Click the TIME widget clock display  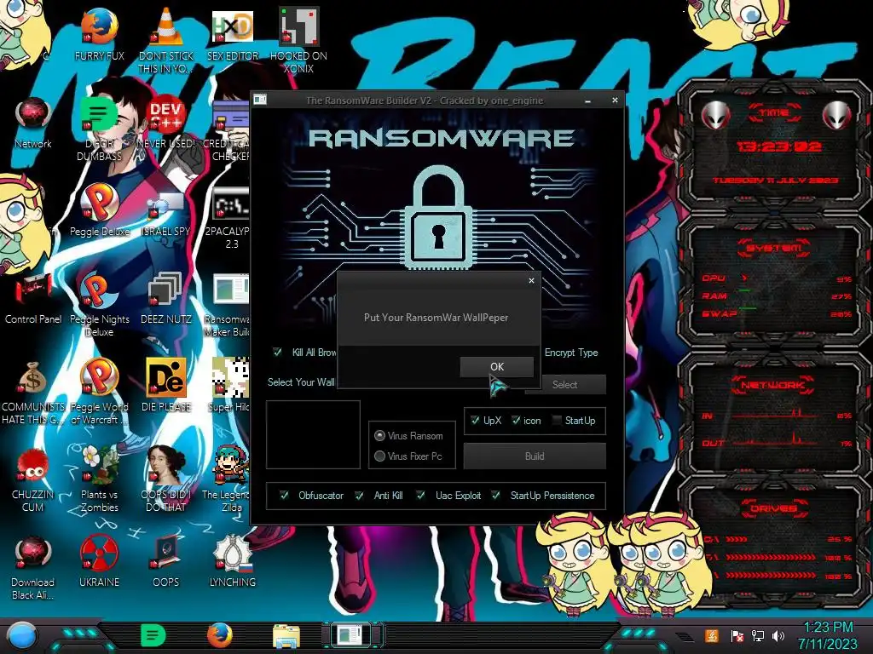778,146
